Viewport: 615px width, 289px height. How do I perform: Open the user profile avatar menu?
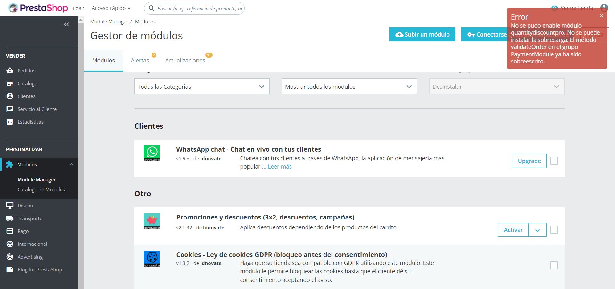pos(604,8)
